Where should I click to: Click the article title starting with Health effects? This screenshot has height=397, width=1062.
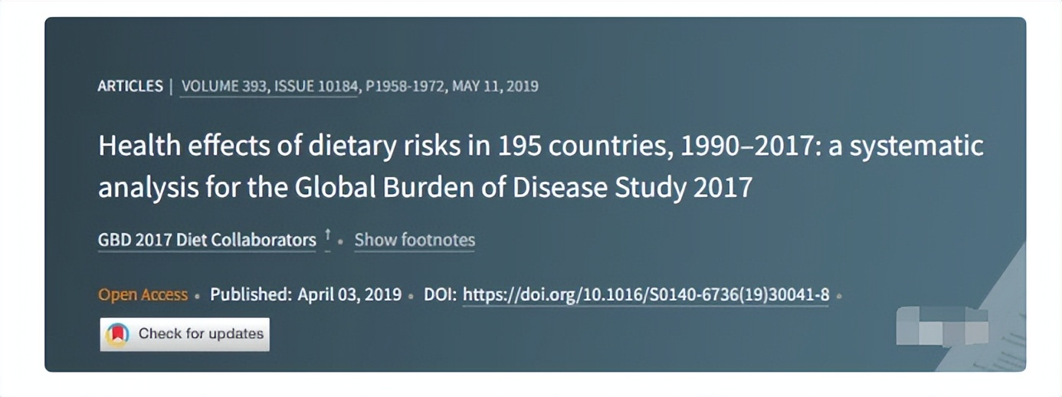pyautogui.click(x=541, y=166)
